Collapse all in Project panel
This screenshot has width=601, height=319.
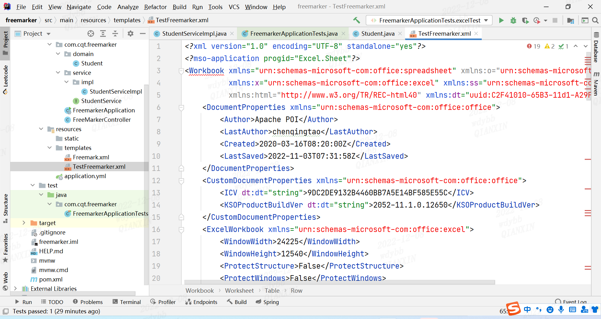115,33
